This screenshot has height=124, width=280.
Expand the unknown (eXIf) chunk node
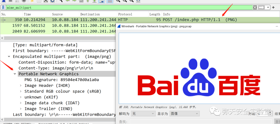21,97
